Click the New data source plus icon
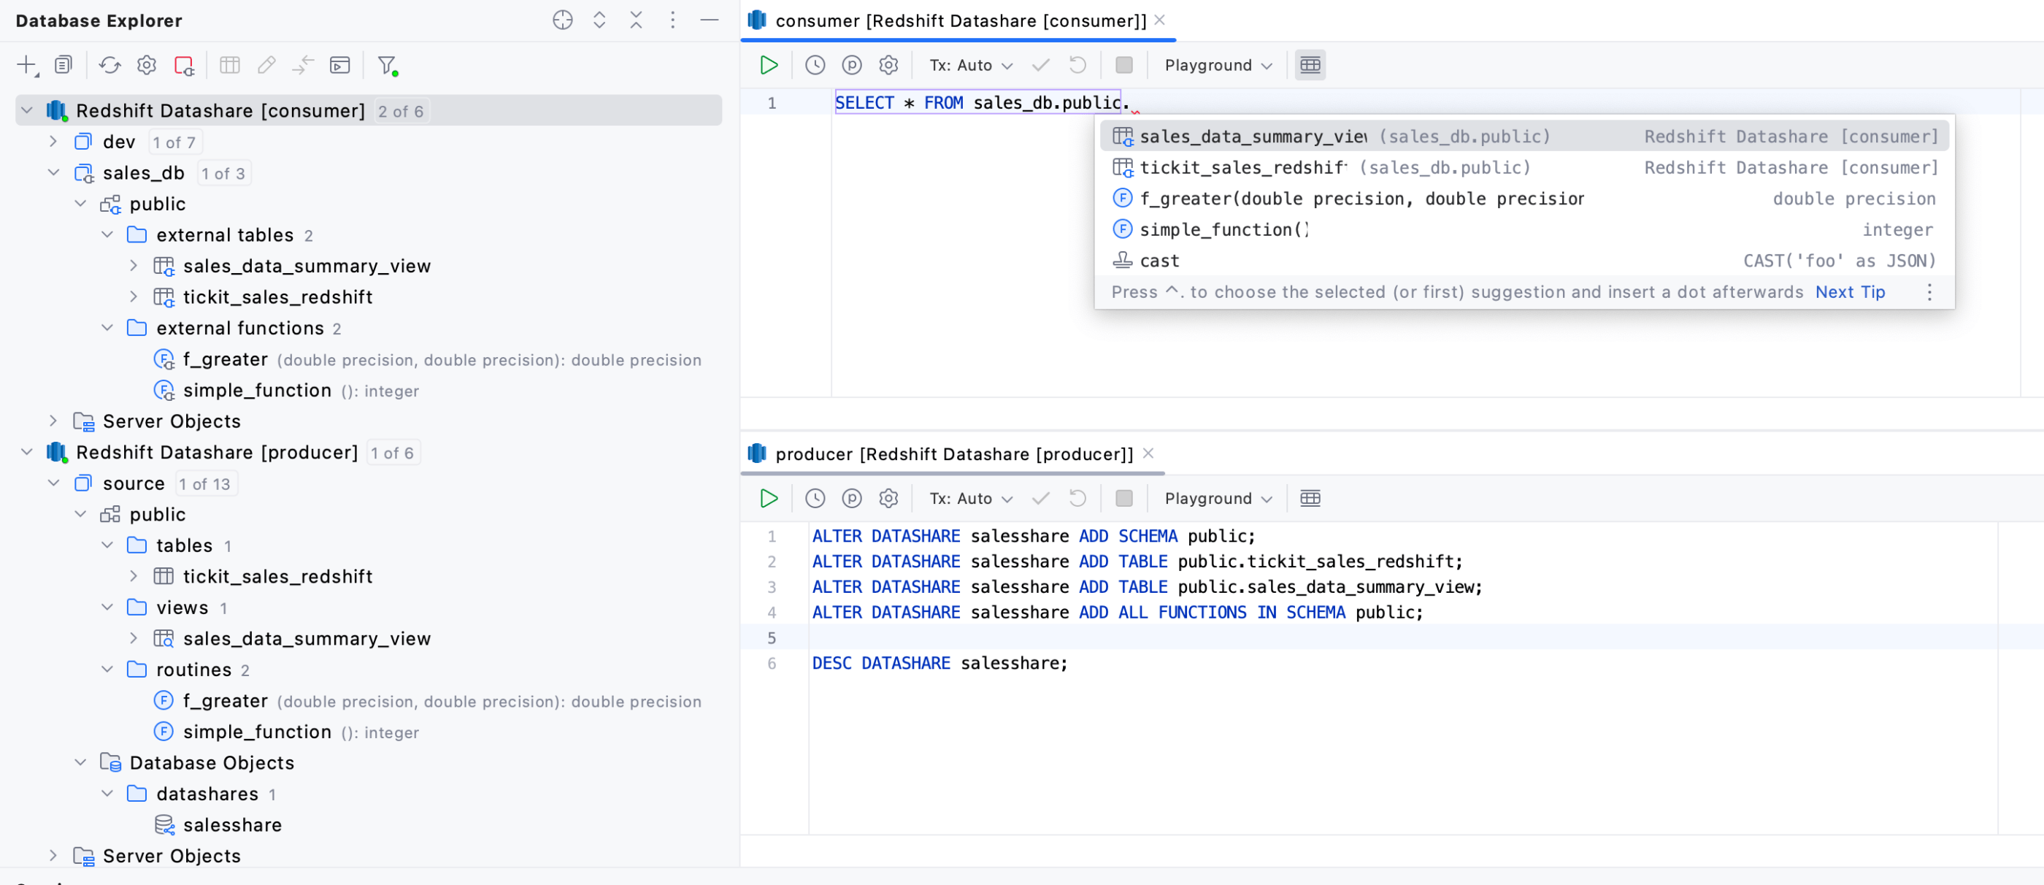Viewport: 2044px width, 885px height. [26, 65]
